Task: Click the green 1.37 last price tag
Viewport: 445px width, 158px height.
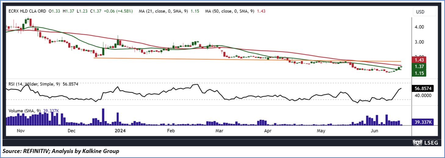Action: 419,66
